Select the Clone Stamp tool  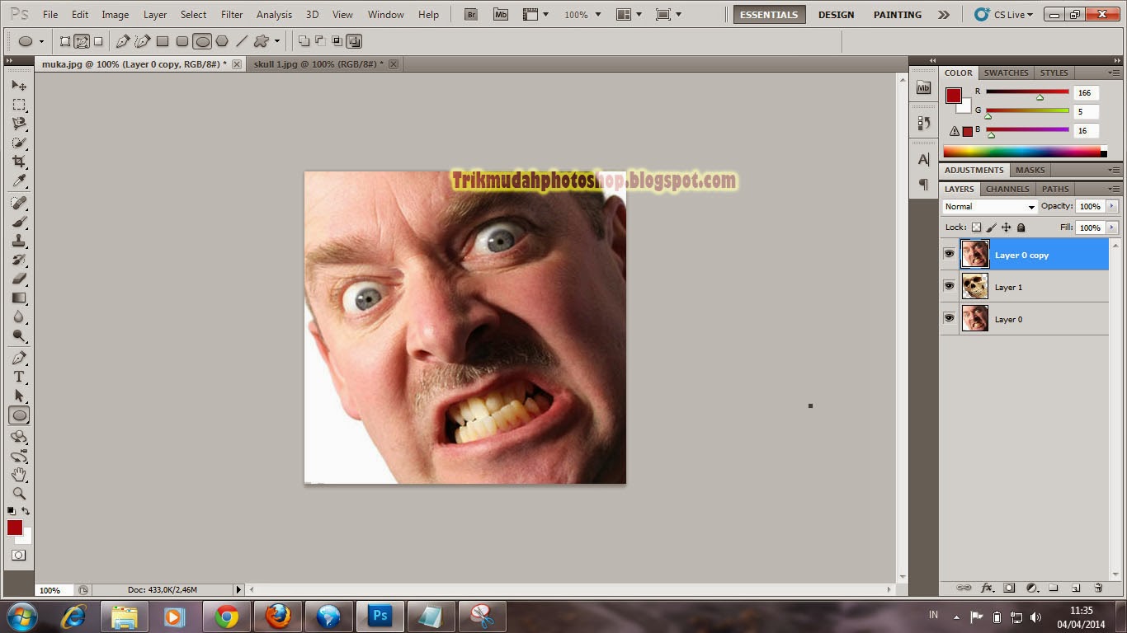coord(19,241)
